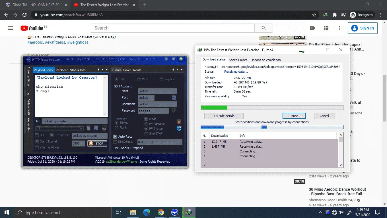The width and height of the screenshot is (387, 218).
Task: Open the YouTube hamburger guide menu
Action: [10, 28]
